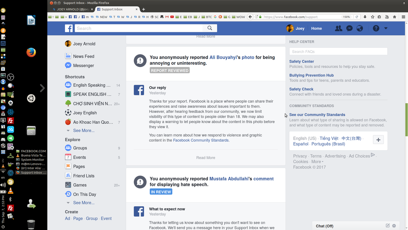Open the English Speaking shortcut group
This screenshot has width=408, height=230.
(92, 85)
